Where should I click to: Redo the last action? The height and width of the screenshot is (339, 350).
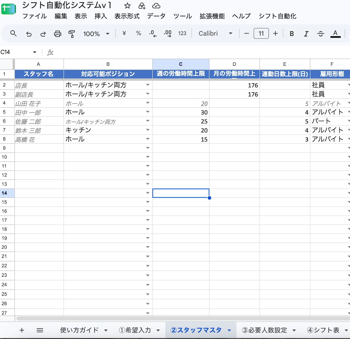43,34
